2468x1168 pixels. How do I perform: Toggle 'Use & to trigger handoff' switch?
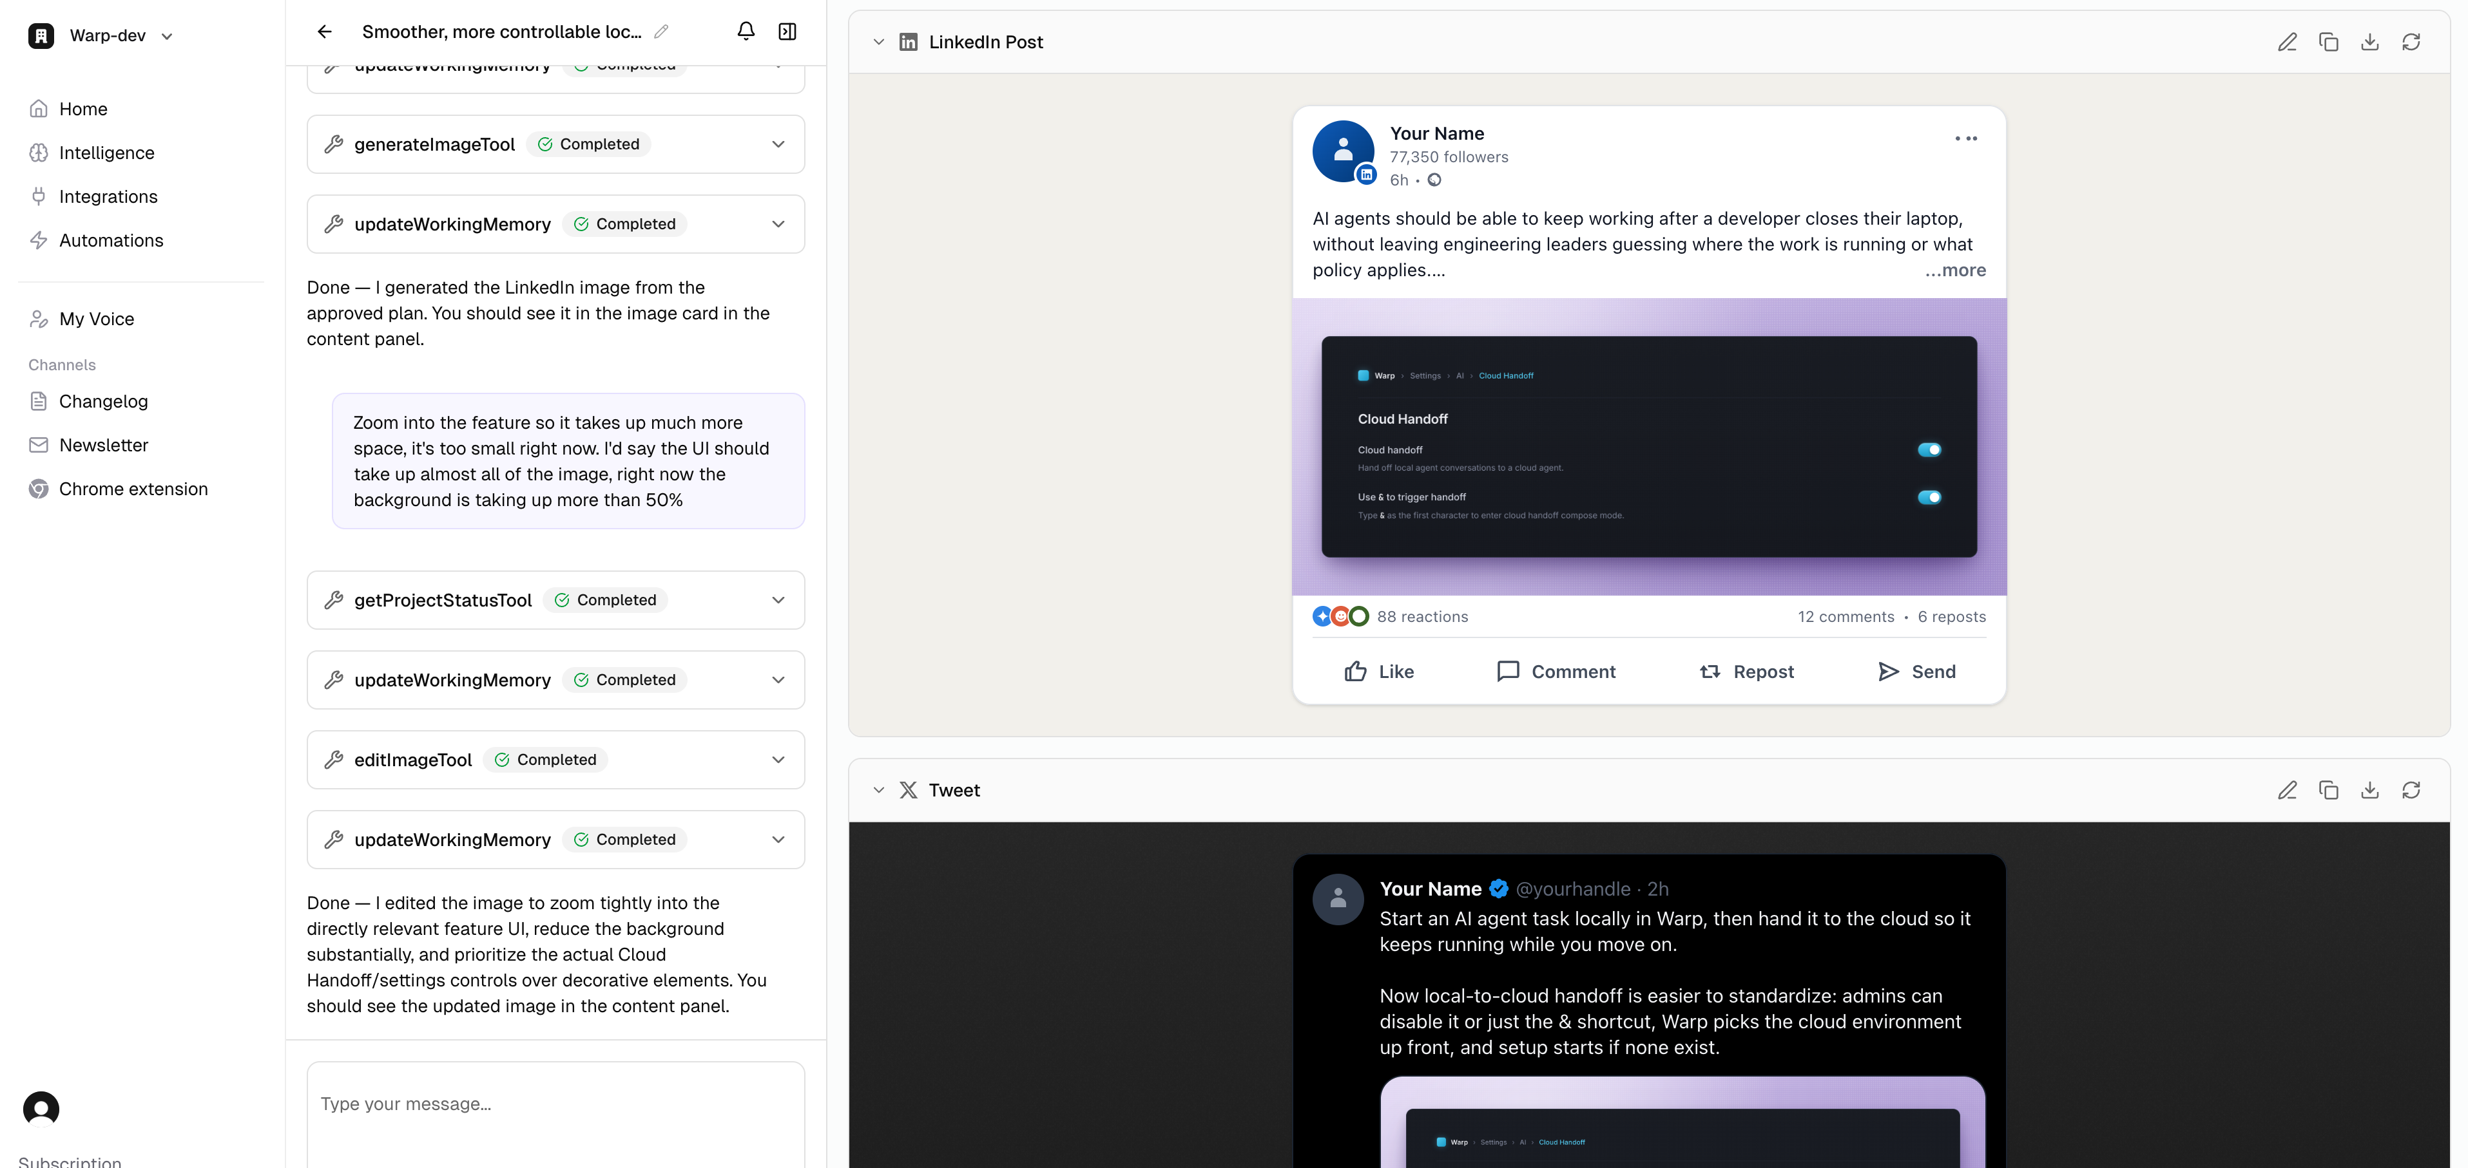[x=1929, y=497]
